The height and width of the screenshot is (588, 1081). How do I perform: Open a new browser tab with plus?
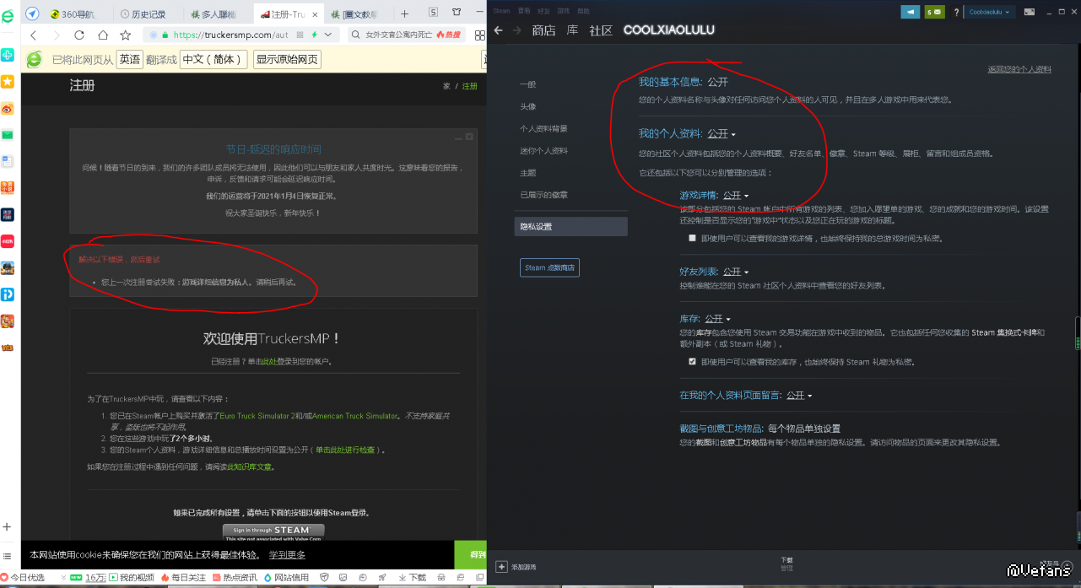pos(404,13)
